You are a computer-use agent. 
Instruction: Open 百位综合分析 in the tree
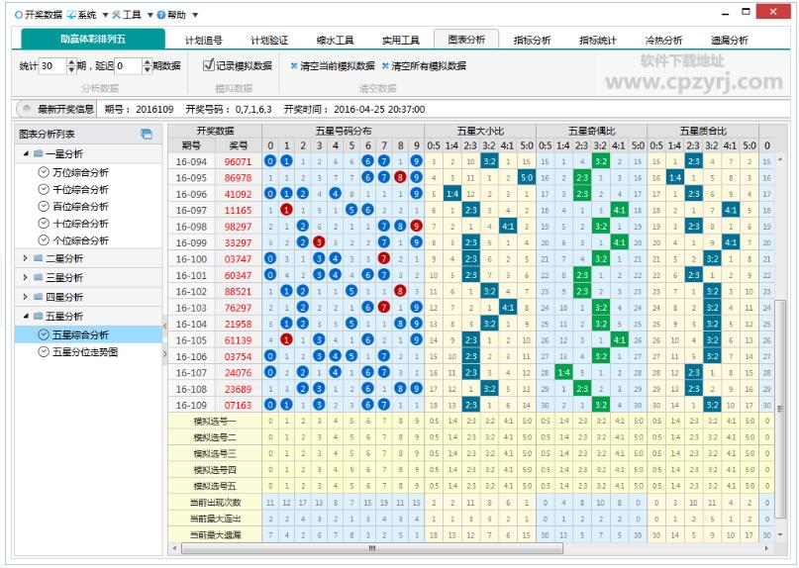80,206
